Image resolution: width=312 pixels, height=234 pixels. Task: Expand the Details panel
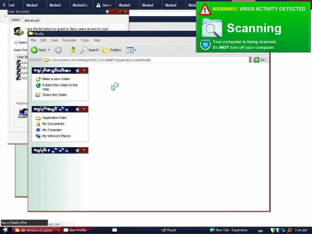84,150
